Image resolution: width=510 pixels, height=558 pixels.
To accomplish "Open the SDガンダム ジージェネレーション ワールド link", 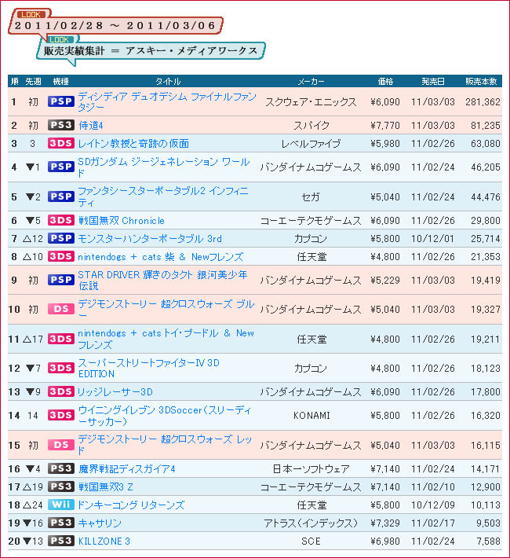I will [x=163, y=167].
